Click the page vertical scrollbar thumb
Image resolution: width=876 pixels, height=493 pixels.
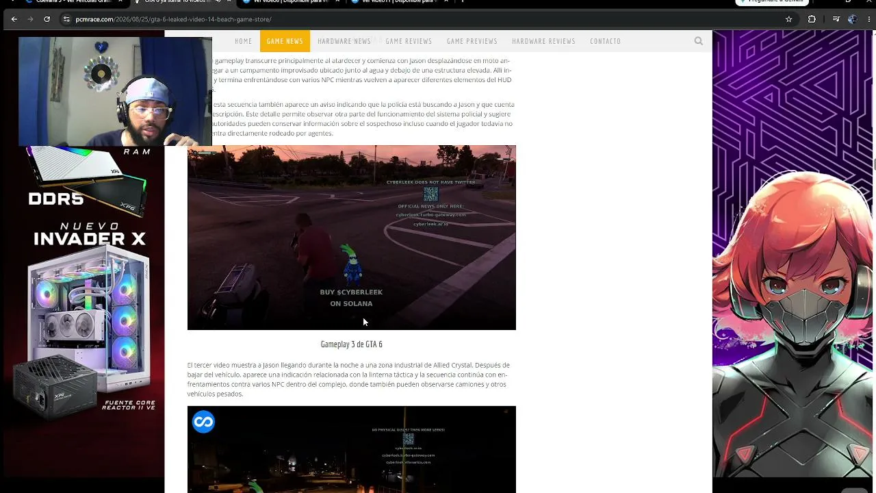point(874,164)
